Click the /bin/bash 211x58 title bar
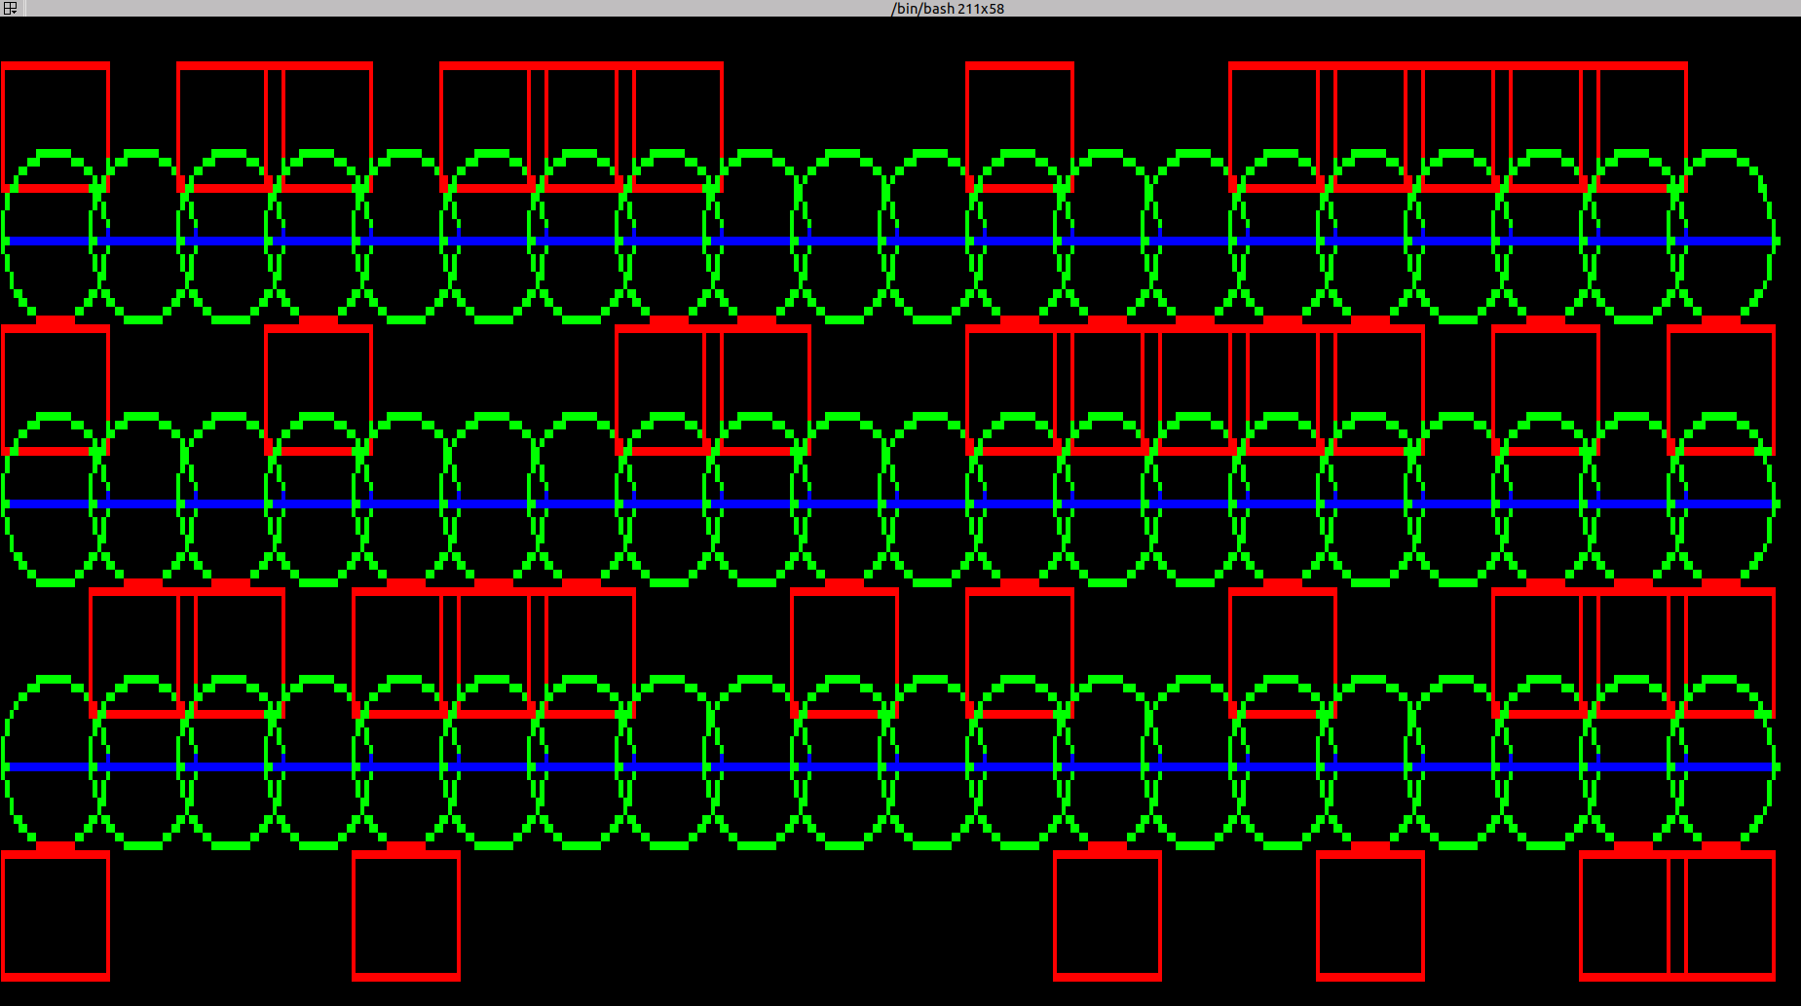This screenshot has width=1801, height=1006. click(x=947, y=8)
